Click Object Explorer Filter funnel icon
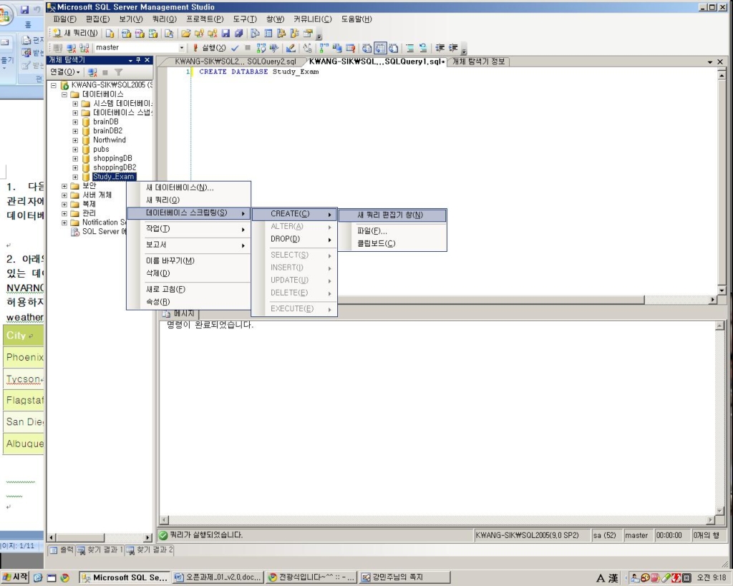The width and height of the screenshot is (733, 586). tap(118, 72)
